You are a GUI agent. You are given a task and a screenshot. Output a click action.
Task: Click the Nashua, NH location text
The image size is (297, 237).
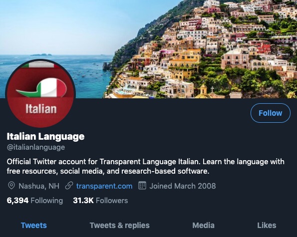tap(39, 186)
